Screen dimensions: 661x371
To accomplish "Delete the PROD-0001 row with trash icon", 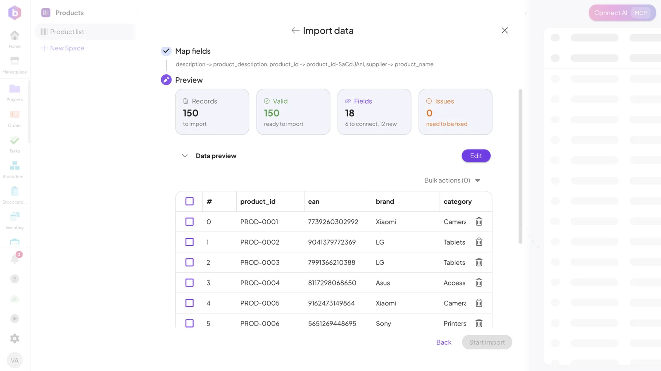I will point(479,222).
